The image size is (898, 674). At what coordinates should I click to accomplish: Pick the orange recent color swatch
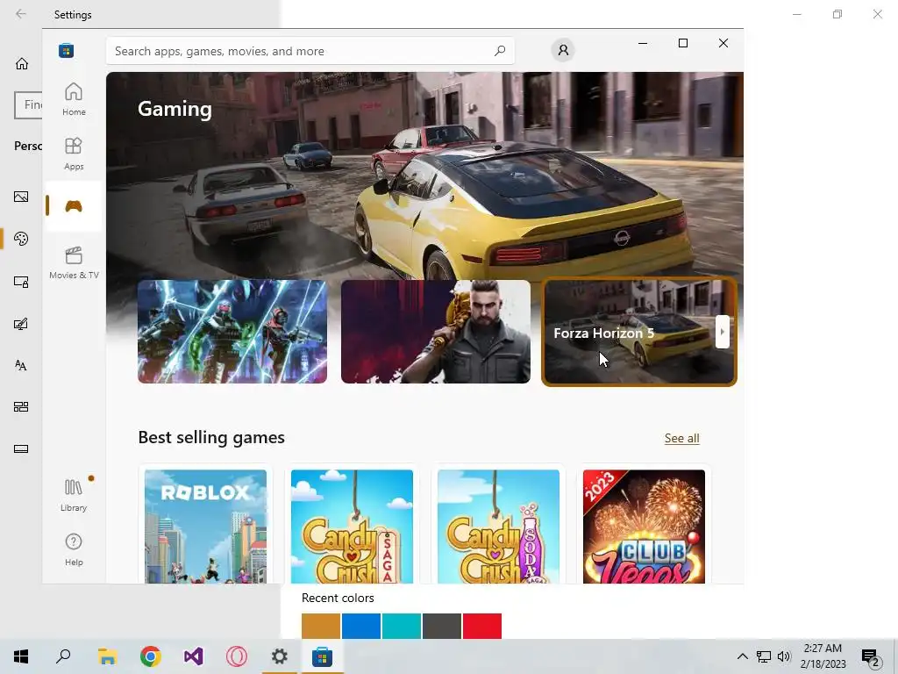click(321, 626)
